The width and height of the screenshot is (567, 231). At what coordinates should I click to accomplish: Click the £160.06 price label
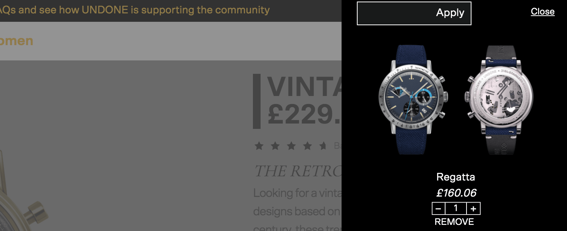click(456, 193)
